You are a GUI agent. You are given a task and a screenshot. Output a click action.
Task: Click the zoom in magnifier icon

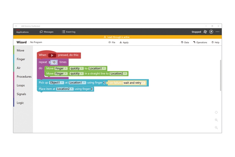216,120
